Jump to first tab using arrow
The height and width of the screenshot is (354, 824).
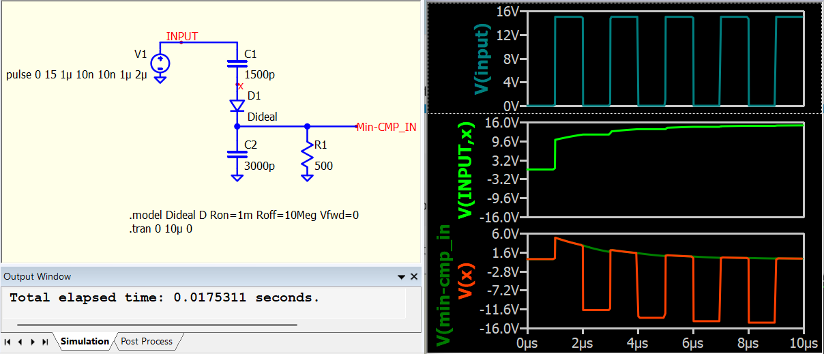pyautogui.click(x=8, y=341)
